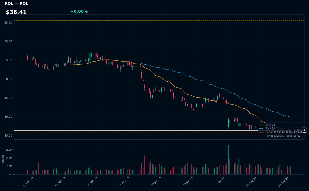
Task: Click the 01 Sep '26 date label
Action: (284, 181)
